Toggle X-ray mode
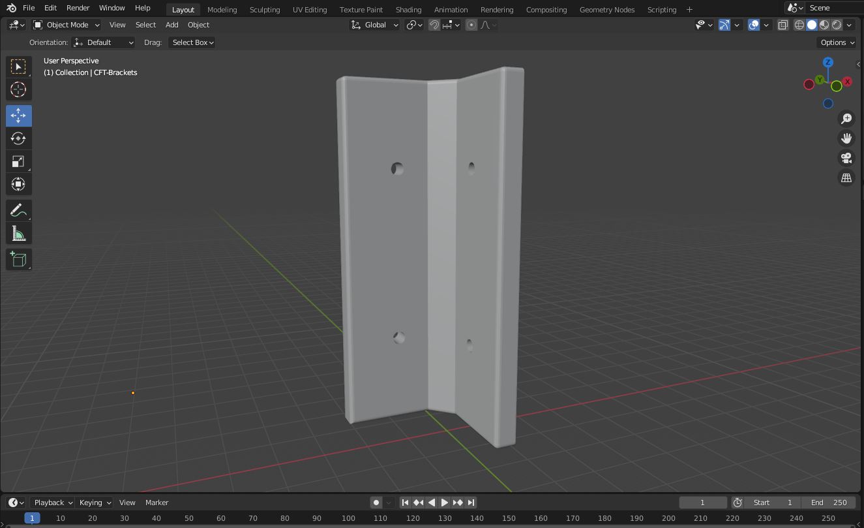Image resolution: width=864 pixels, height=528 pixels. 782,25
